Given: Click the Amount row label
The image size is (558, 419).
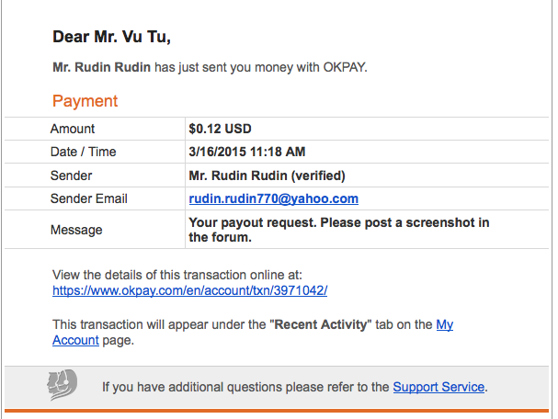Looking at the screenshot, I should pyautogui.click(x=73, y=129).
